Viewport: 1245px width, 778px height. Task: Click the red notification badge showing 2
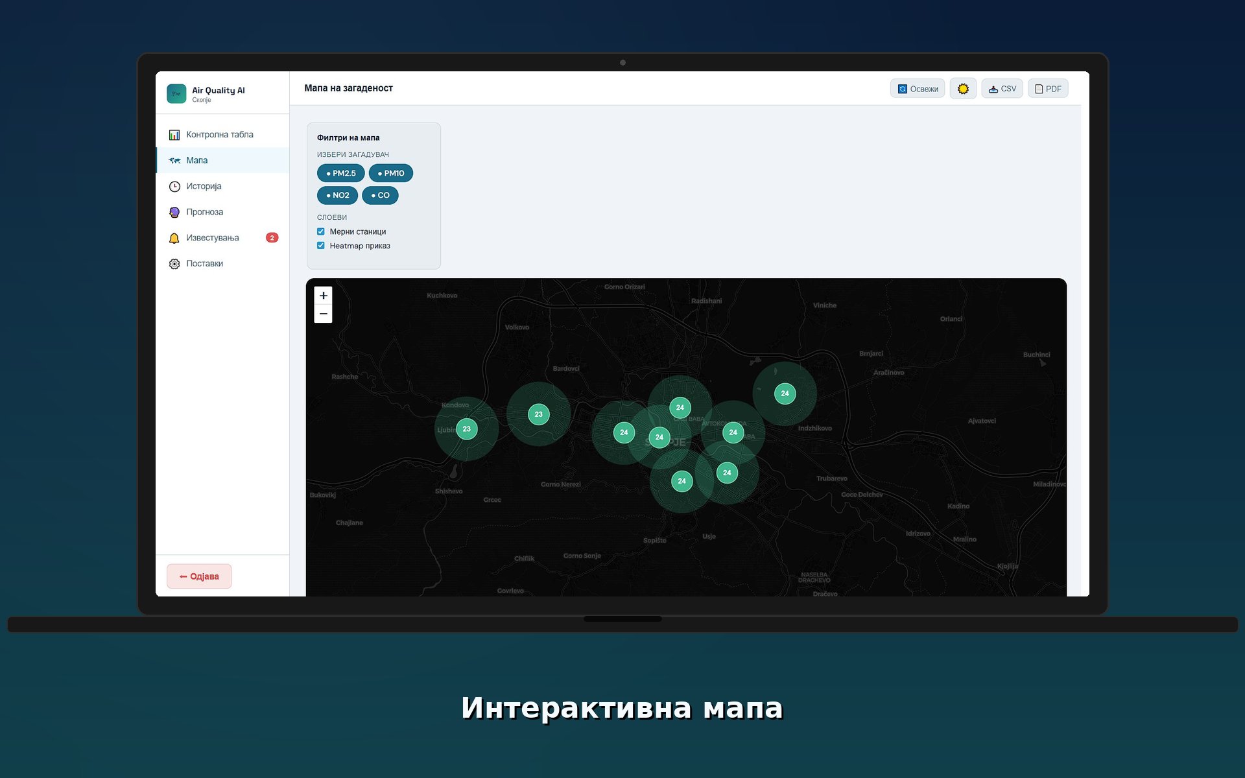click(x=272, y=238)
